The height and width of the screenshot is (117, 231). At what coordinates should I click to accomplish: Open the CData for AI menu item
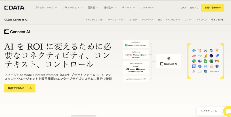[147, 8]
